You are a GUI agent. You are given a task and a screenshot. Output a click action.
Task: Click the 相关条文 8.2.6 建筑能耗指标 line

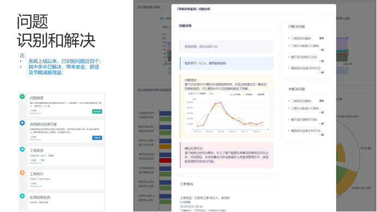[x=226, y=64]
